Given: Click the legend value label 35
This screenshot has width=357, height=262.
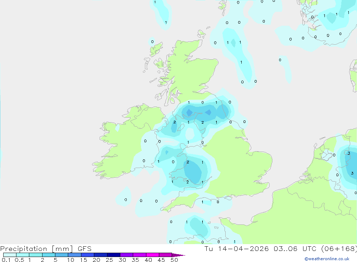Looking at the screenshot, I should [x=135, y=260].
